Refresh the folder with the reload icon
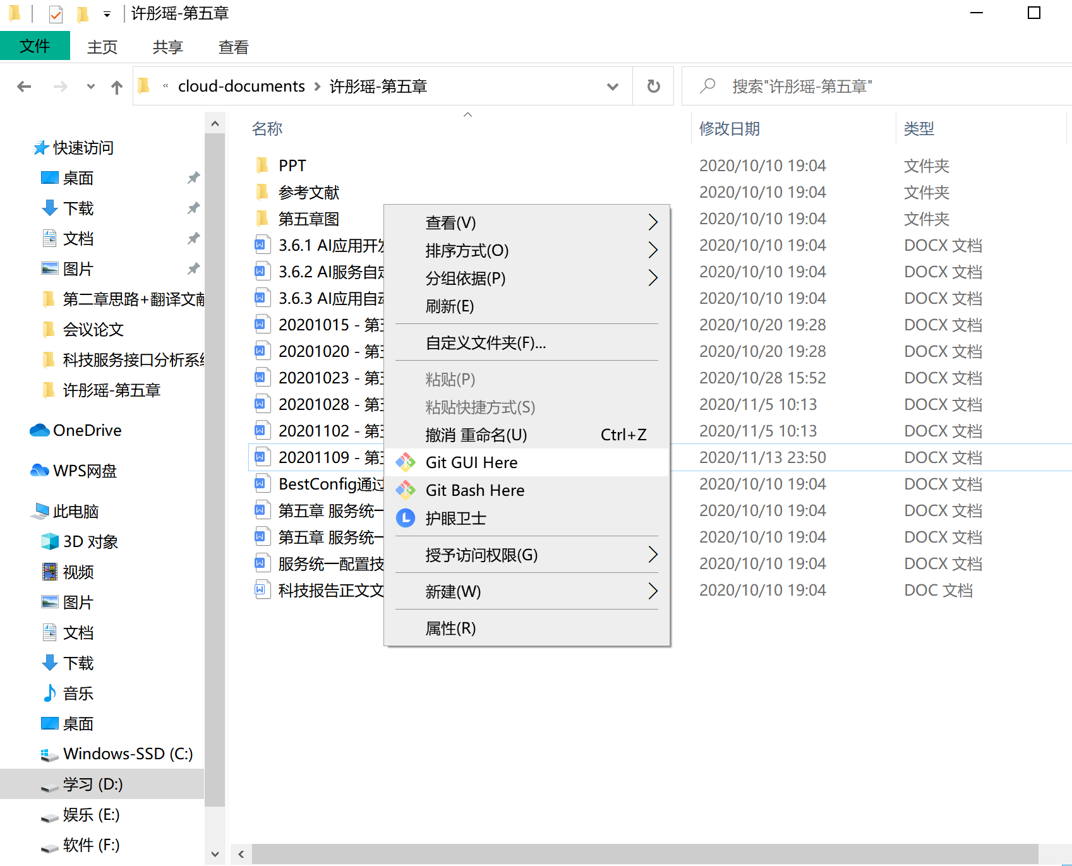The height and width of the screenshot is (866, 1072). tap(654, 87)
